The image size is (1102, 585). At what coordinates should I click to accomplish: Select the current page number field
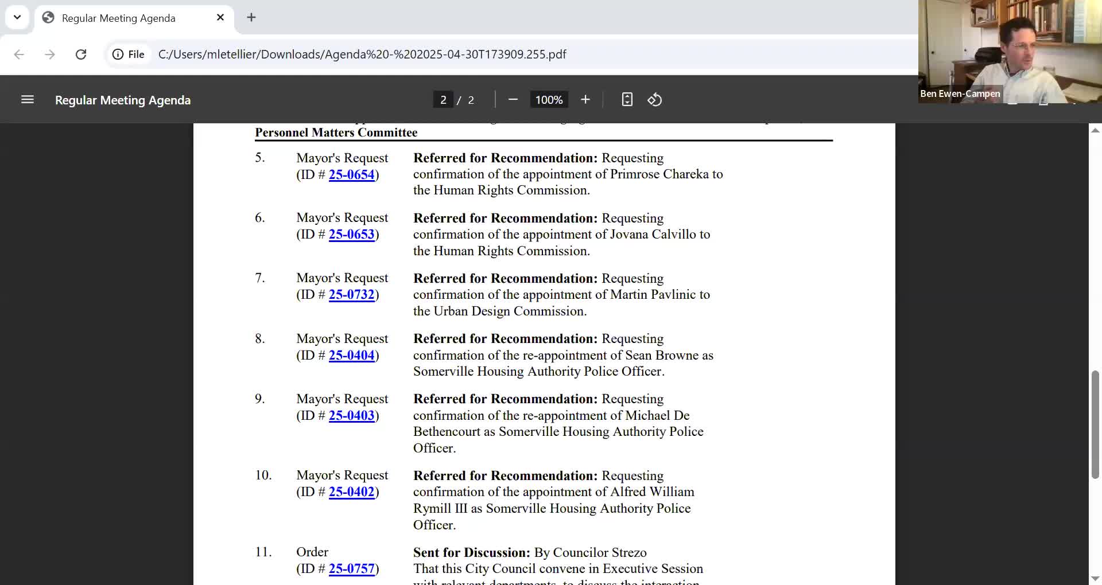tap(443, 100)
